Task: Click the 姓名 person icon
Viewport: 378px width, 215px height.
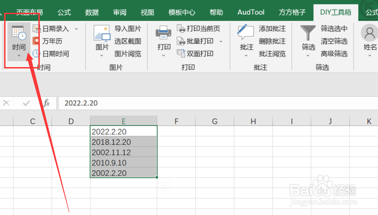Action: (x=369, y=33)
